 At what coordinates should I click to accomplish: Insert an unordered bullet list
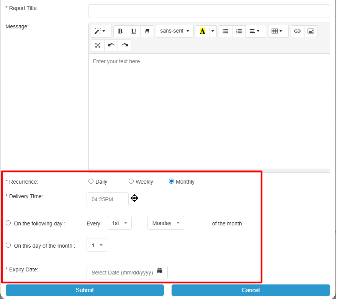(x=226, y=31)
